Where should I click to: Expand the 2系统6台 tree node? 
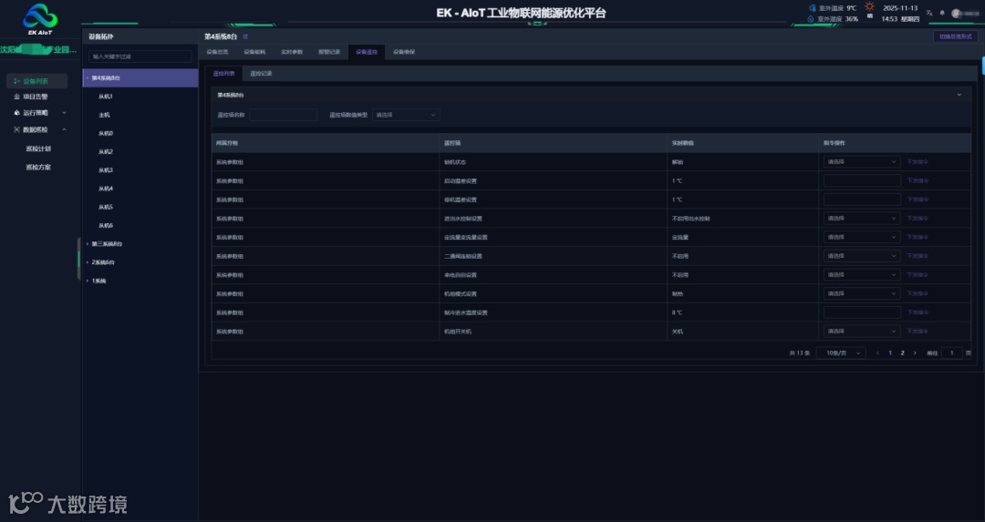[x=88, y=262]
